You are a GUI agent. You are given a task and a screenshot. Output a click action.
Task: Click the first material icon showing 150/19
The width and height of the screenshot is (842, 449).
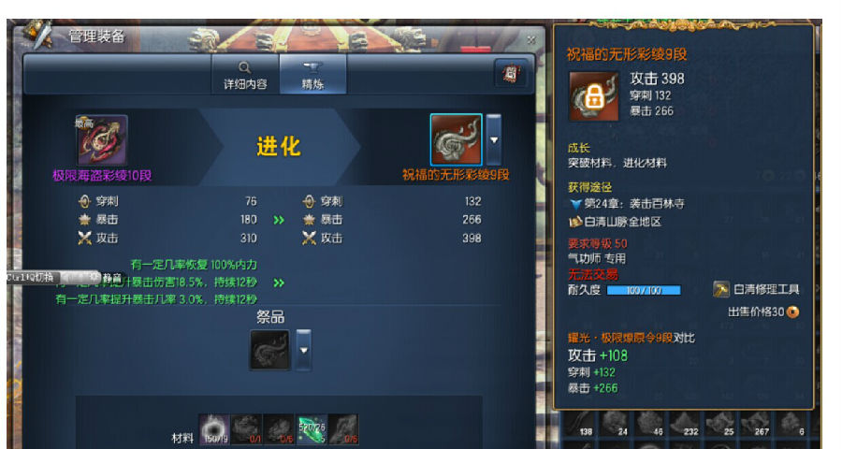coord(215,429)
